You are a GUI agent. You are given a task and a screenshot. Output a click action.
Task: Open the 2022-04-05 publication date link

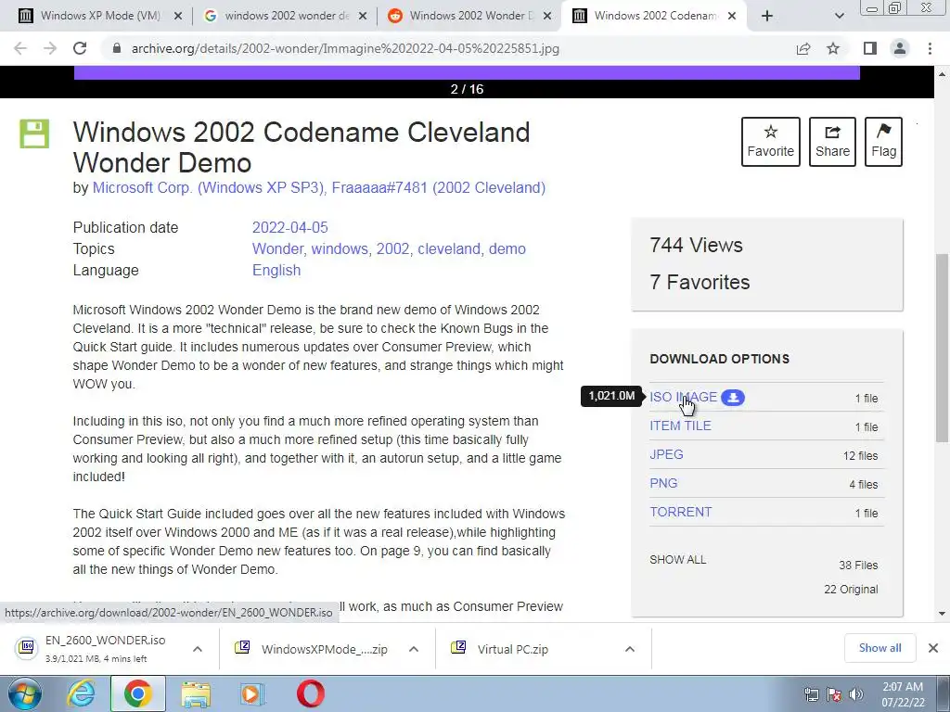pyautogui.click(x=289, y=228)
